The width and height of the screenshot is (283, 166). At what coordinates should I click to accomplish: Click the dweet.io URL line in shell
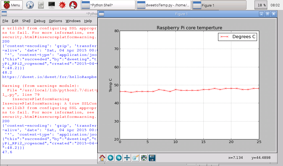point(49,77)
